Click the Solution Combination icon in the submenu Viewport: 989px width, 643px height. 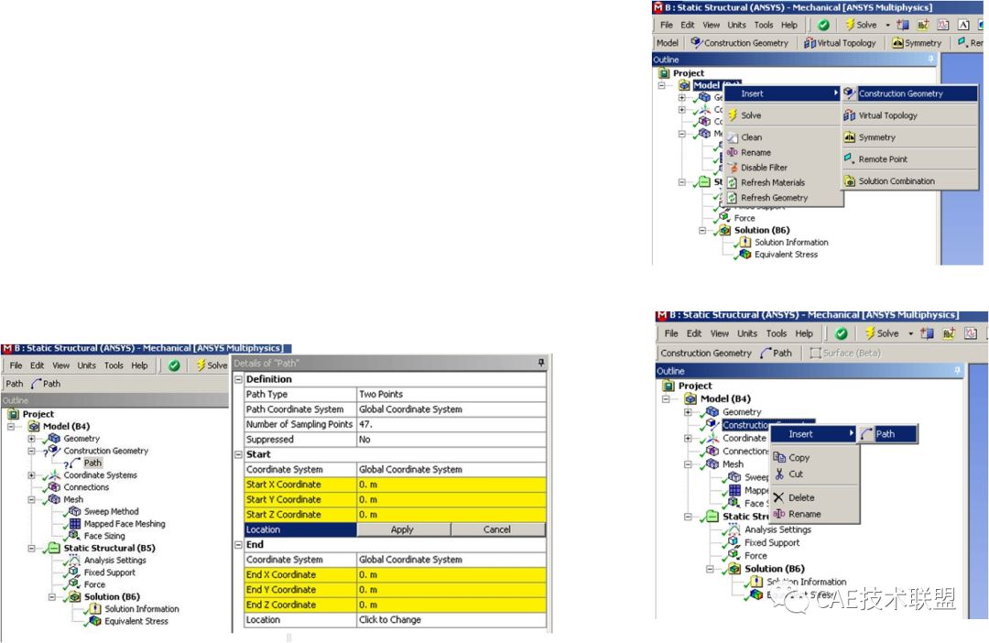point(850,181)
